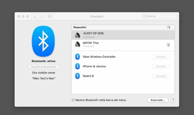Click the Redmi 6 Bluetooth icon
194x115 pixels.
(78, 76)
